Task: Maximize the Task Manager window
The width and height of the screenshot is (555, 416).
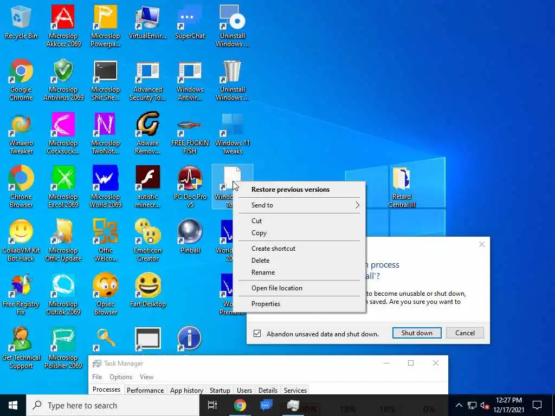Action: click(x=411, y=363)
